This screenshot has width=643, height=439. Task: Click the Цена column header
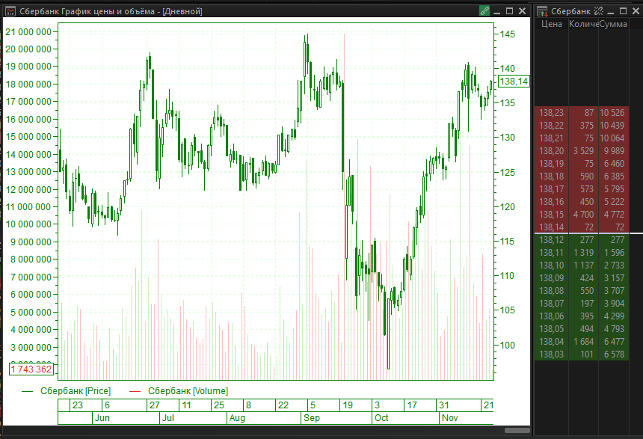(x=551, y=25)
